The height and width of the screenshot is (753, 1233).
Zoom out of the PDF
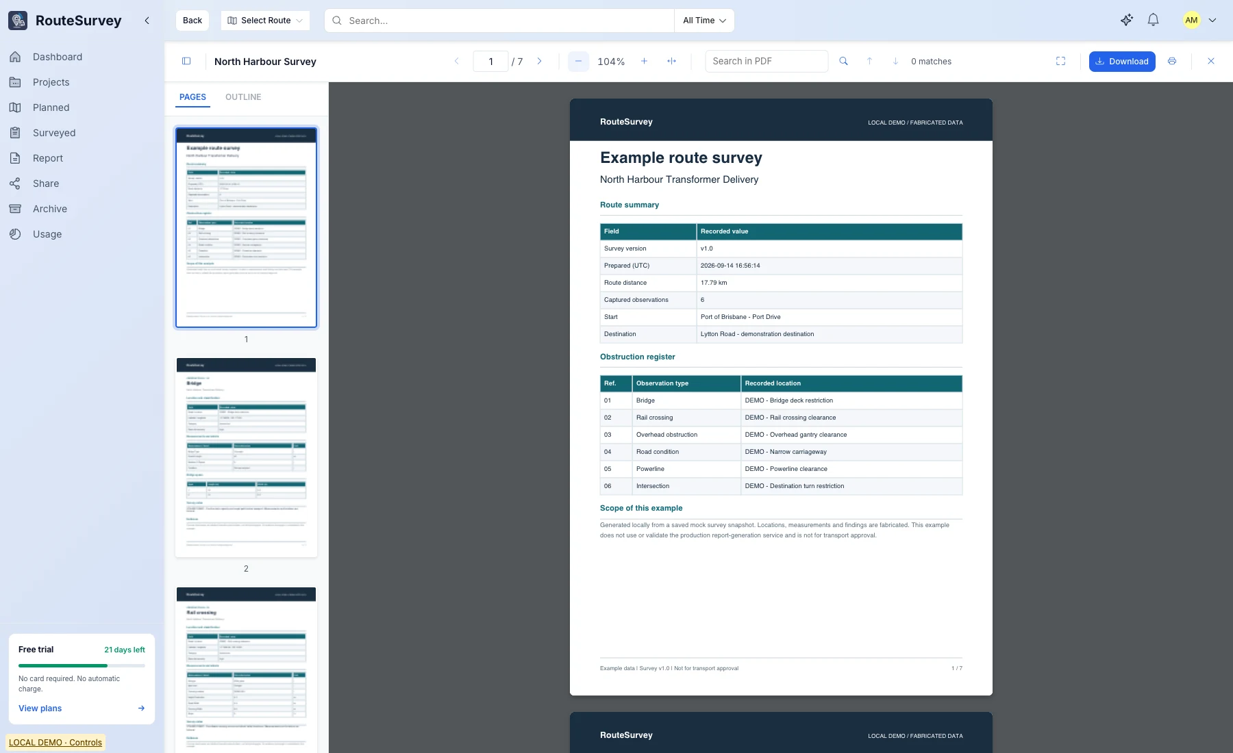[578, 62]
